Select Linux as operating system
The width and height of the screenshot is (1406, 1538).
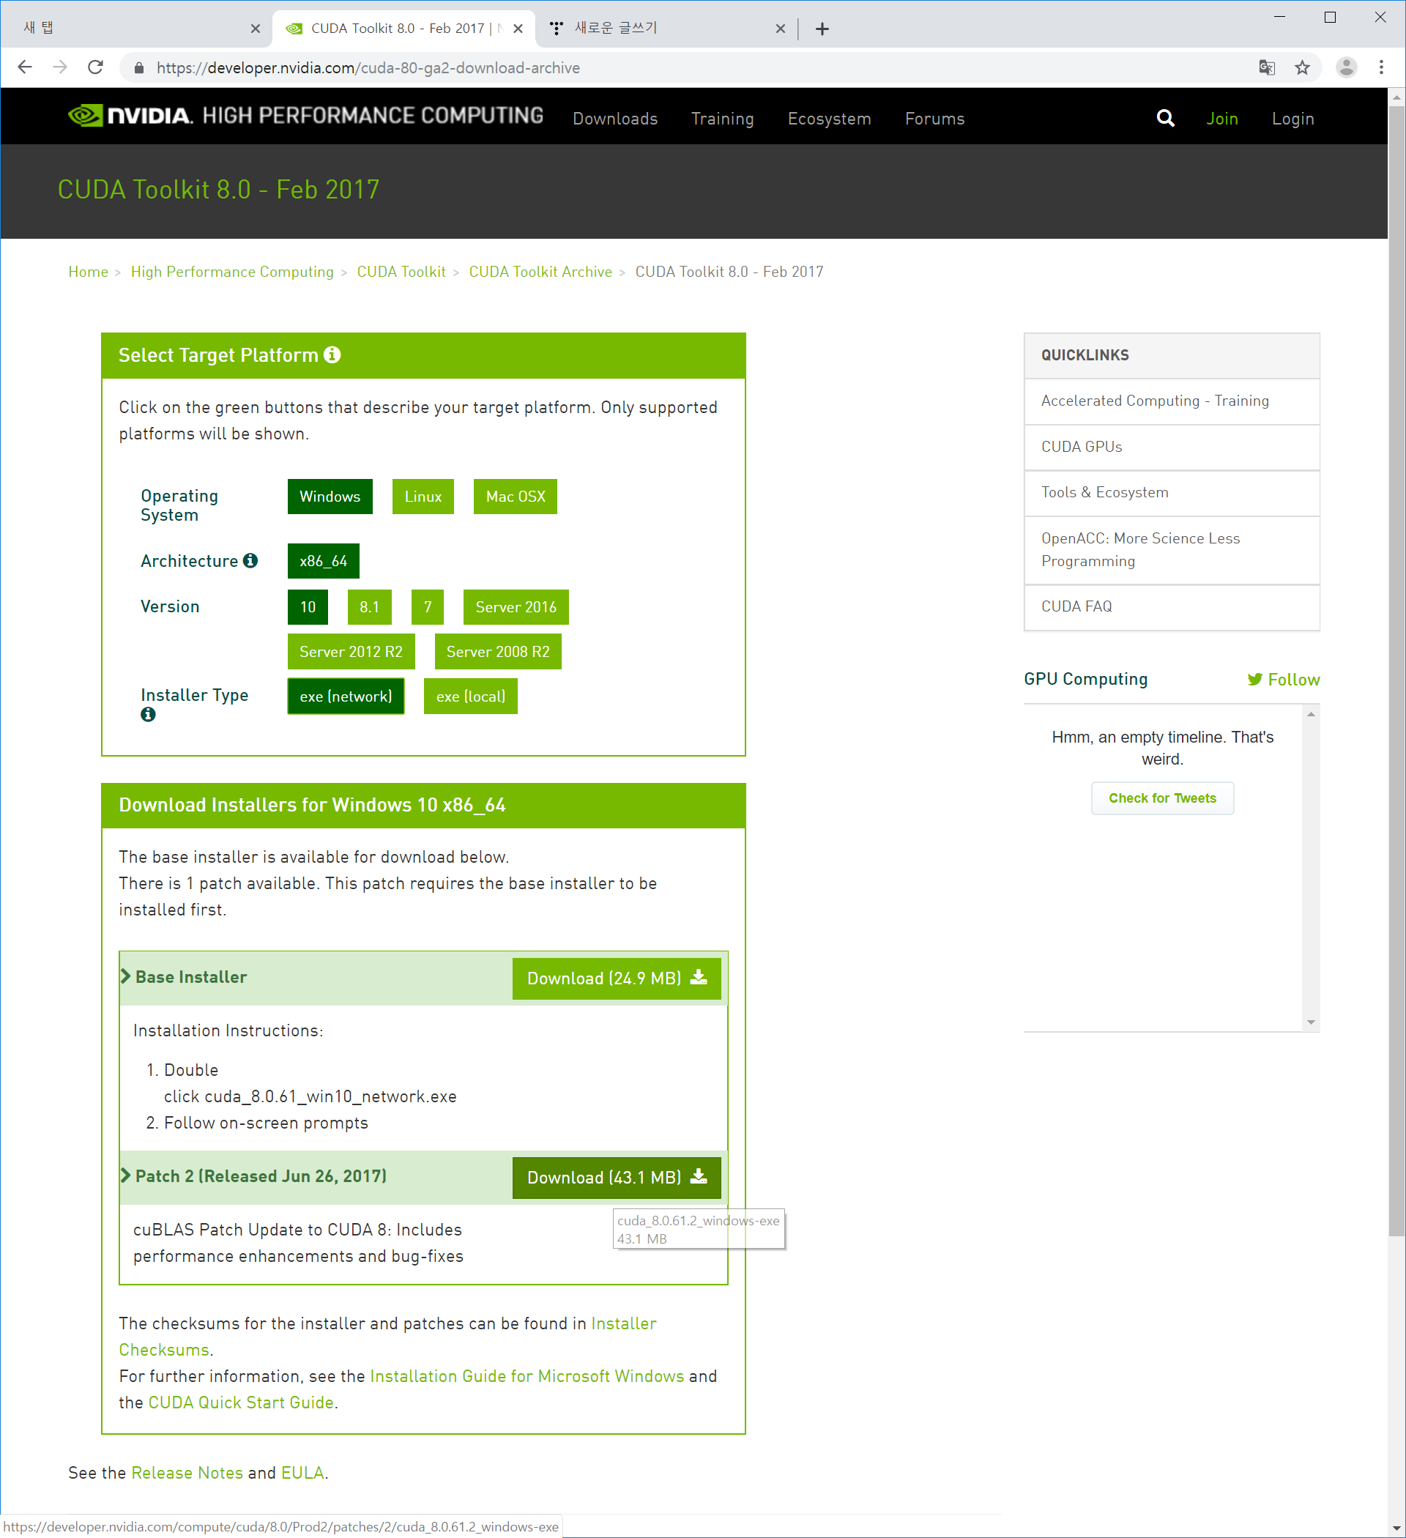[x=423, y=497]
